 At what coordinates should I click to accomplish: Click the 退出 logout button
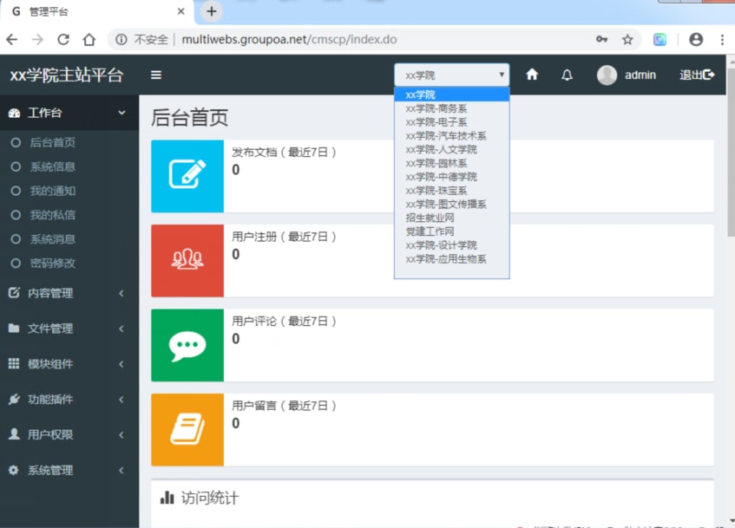[x=697, y=75]
